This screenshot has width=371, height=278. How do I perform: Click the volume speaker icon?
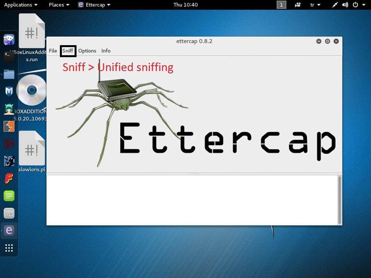point(345,5)
